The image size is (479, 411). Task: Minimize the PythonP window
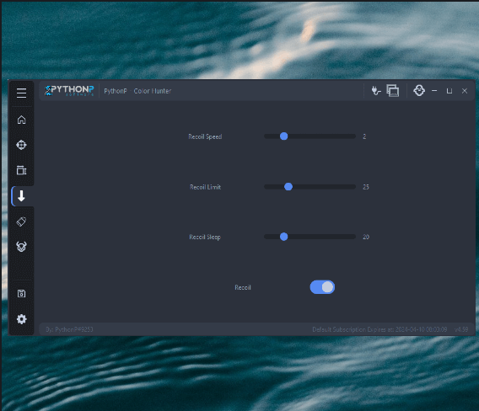click(434, 91)
